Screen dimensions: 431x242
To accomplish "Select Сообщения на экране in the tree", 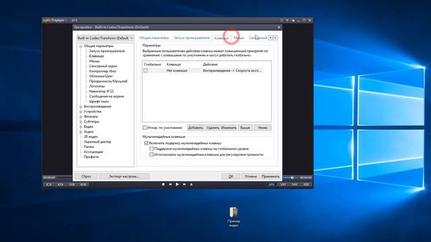I will (x=106, y=96).
